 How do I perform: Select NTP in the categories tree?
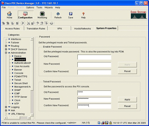point(16,104)
